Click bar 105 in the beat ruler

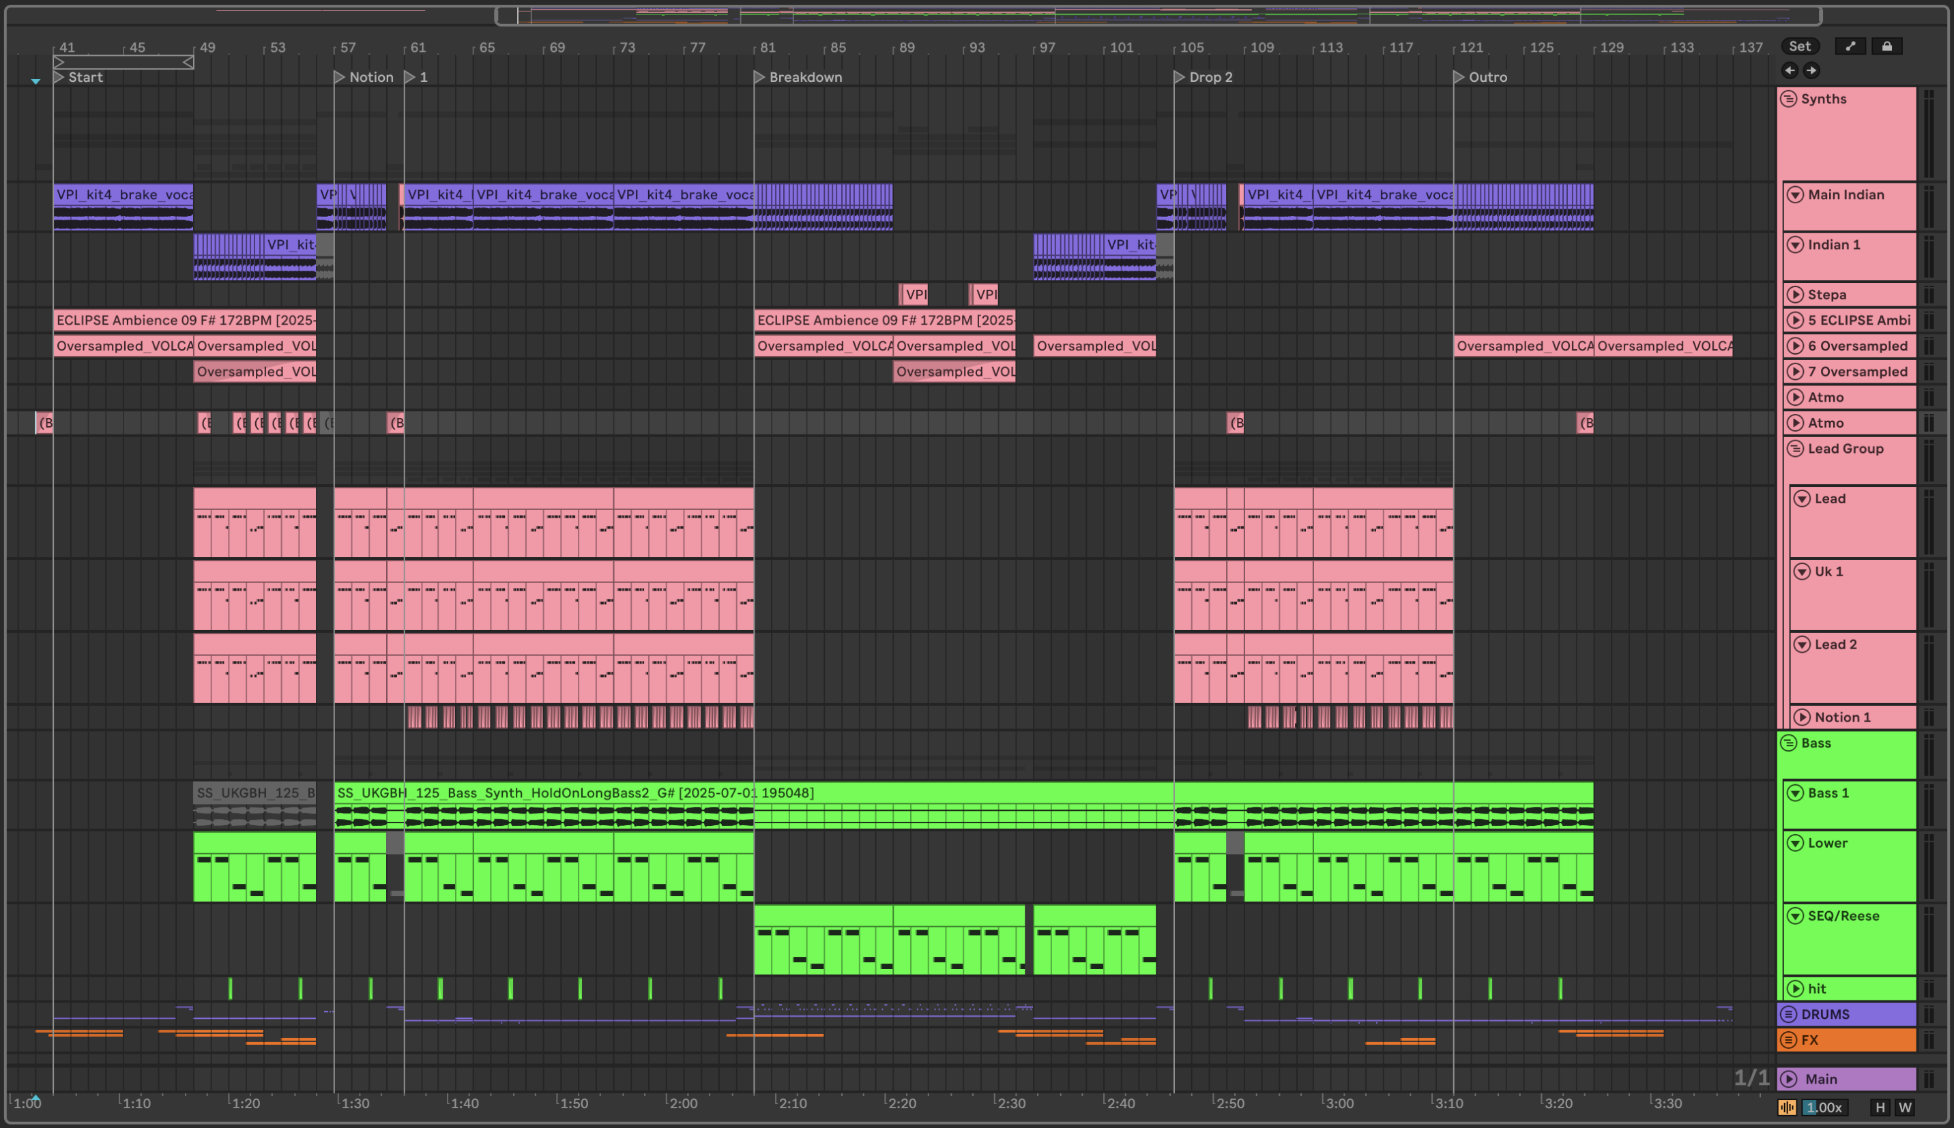[x=1192, y=47]
